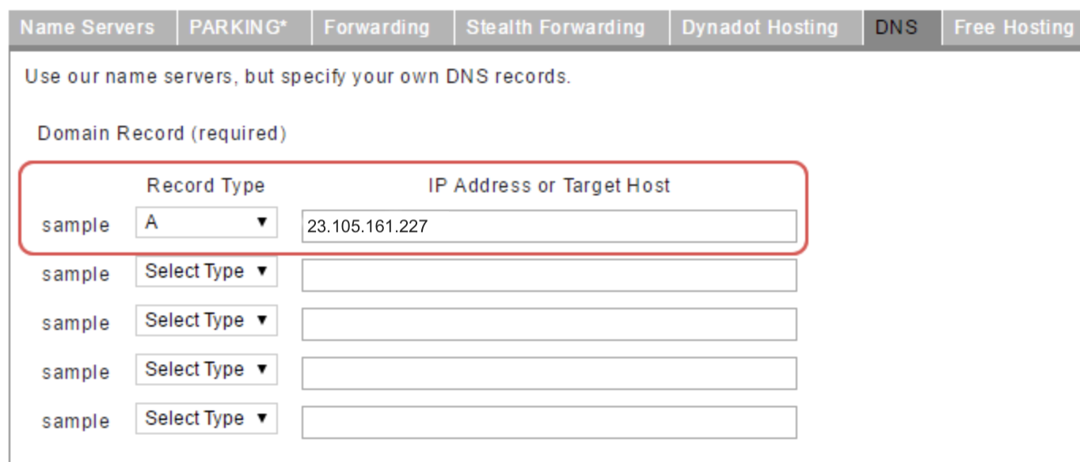The width and height of the screenshot is (1080, 462).
Task: Open the Name Servers tab
Action: 87,28
